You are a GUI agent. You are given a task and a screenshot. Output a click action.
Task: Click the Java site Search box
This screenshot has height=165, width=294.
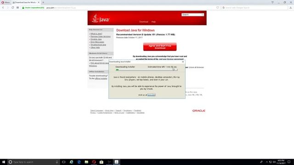tap(191, 15)
